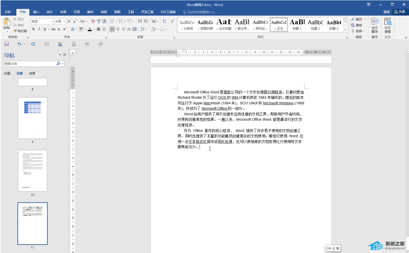
Task: Open the Font dialog launcher
Action: pos(106,37)
